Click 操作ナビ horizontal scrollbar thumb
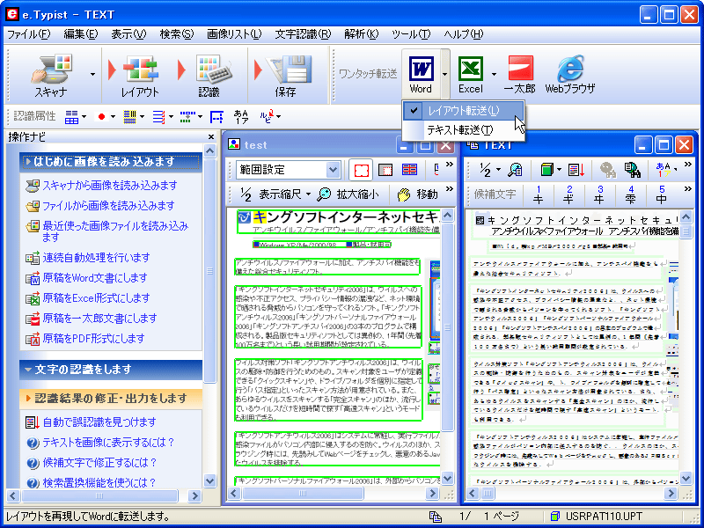Viewport: 704px width, 528px height. [99, 495]
